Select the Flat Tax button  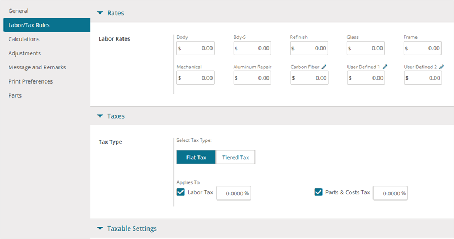196,157
